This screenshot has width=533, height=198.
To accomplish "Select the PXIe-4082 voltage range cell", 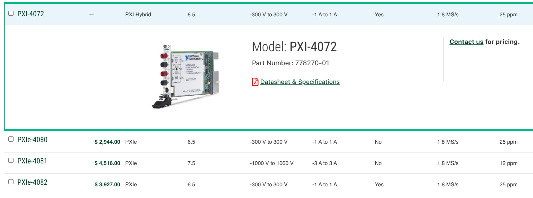I will [x=269, y=185].
